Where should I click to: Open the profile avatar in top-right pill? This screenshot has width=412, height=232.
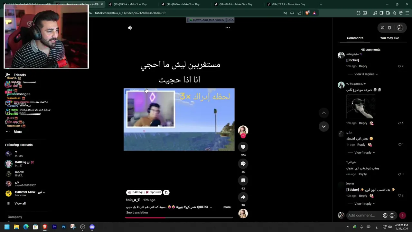pos(400,28)
